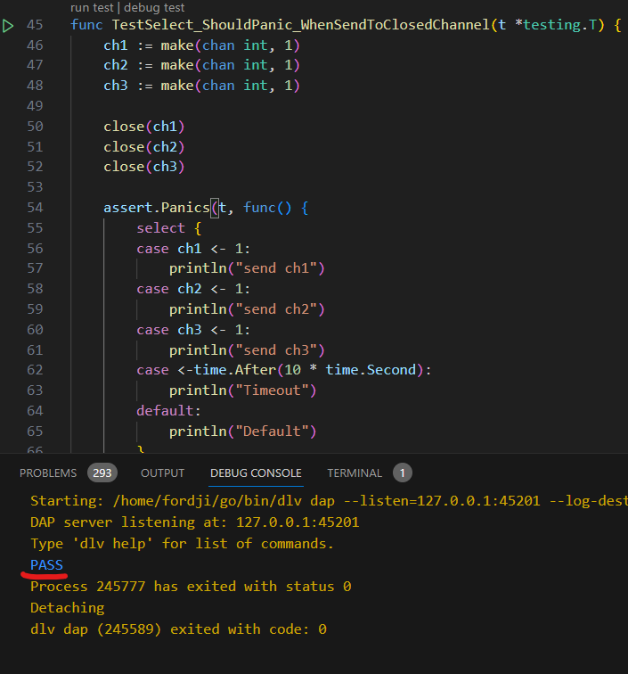Click the "DAP server listening at" console line

(x=194, y=522)
